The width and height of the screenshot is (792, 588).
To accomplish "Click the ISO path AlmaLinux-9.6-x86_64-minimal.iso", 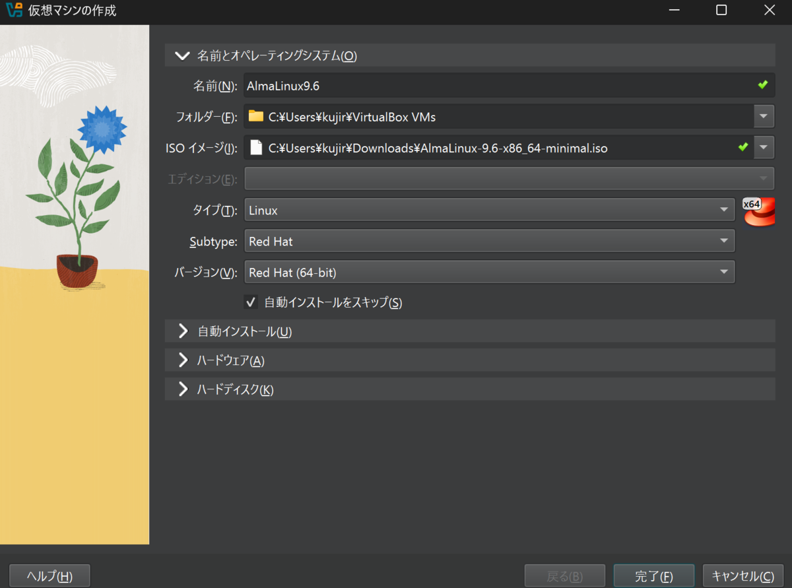I will tap(438, 148).
